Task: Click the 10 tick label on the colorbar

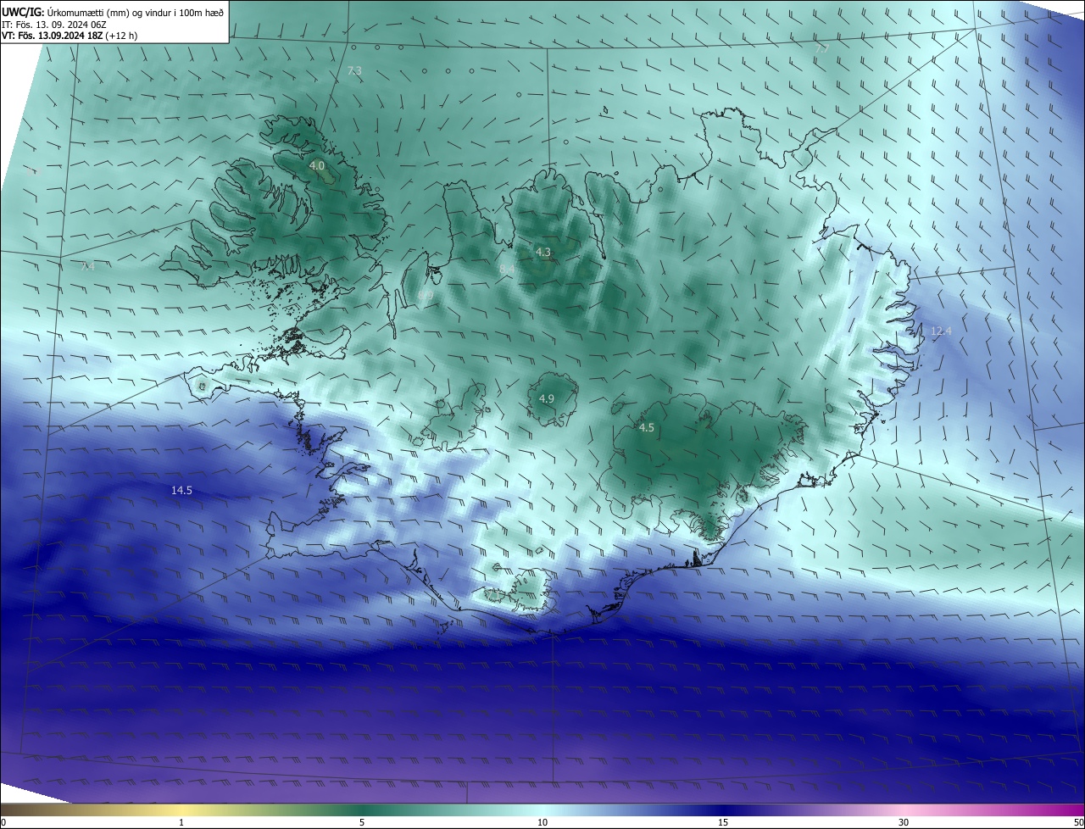Action: pyautogui.click(x=542, y=822)
